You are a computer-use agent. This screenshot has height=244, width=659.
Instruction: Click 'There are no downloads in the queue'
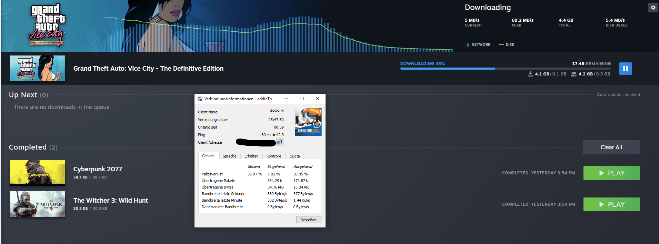pos(62,107)
